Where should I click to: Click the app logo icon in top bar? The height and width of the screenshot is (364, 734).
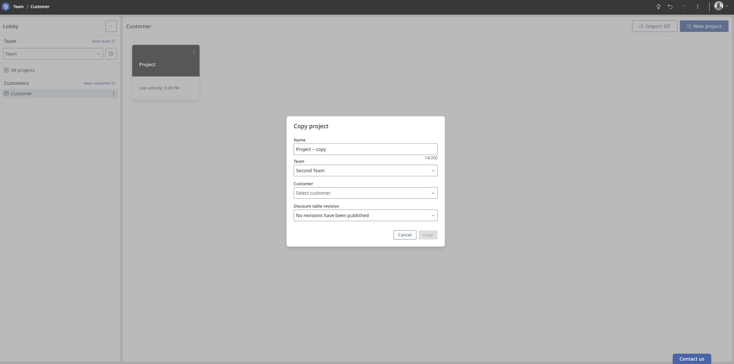pos(6,6)
